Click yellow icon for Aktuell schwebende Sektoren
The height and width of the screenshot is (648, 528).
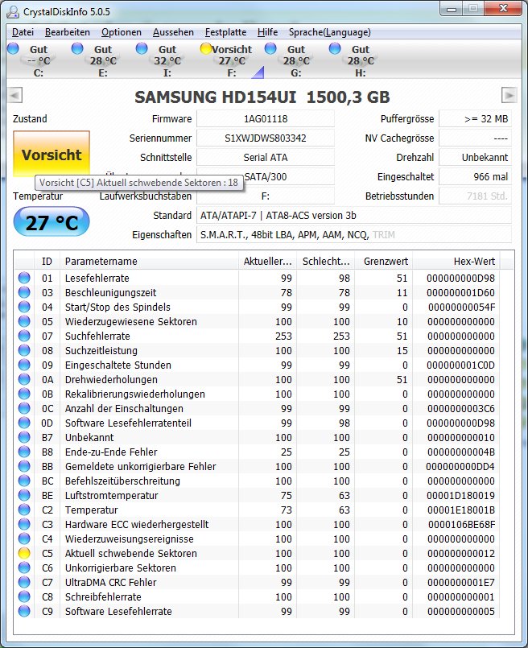24,553
